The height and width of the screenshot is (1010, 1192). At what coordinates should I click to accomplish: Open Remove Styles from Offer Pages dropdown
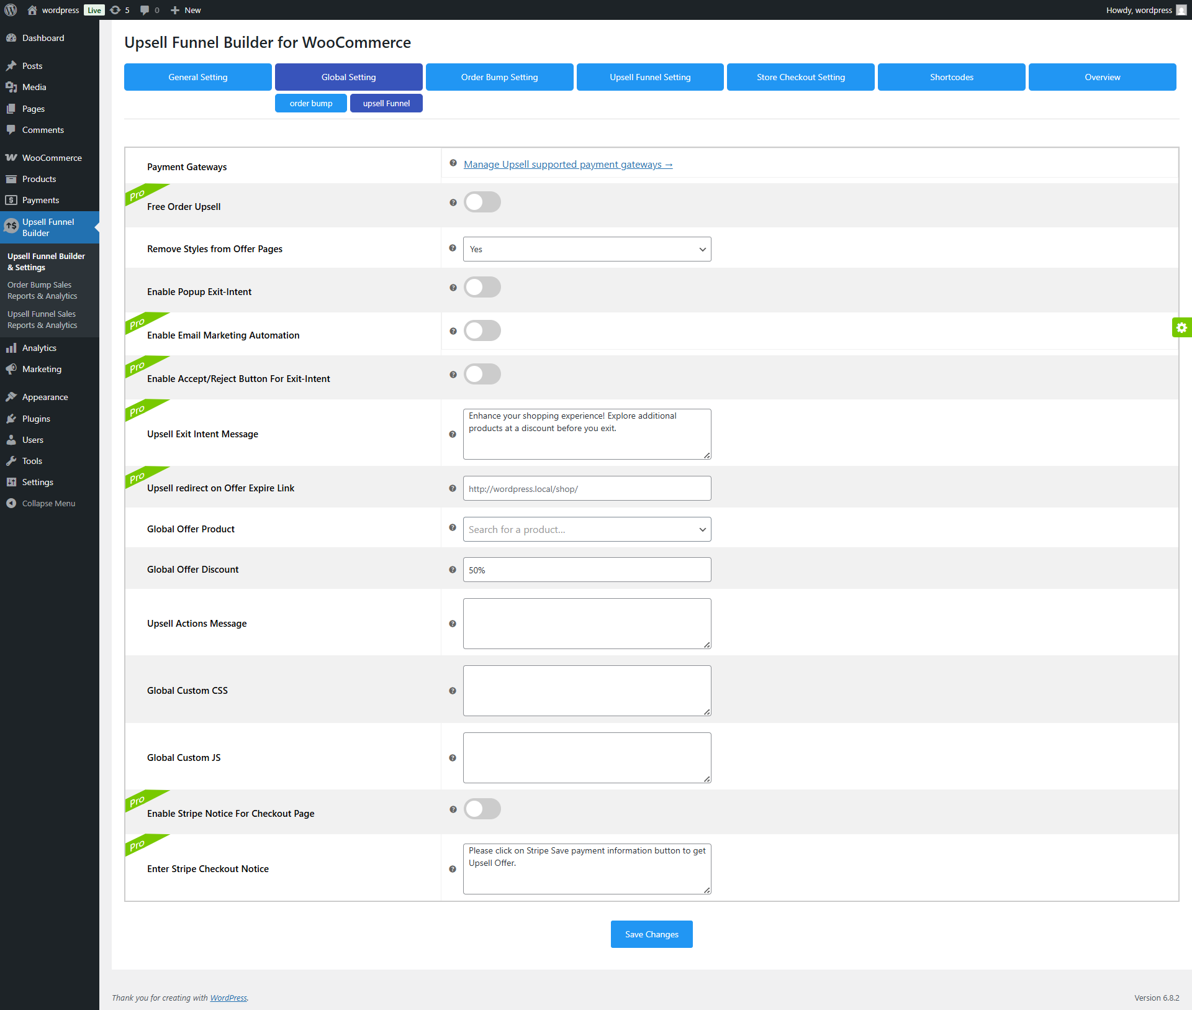tap(587, 249)
